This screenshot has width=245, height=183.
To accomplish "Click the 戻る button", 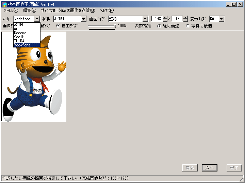I will coord(190,168).
